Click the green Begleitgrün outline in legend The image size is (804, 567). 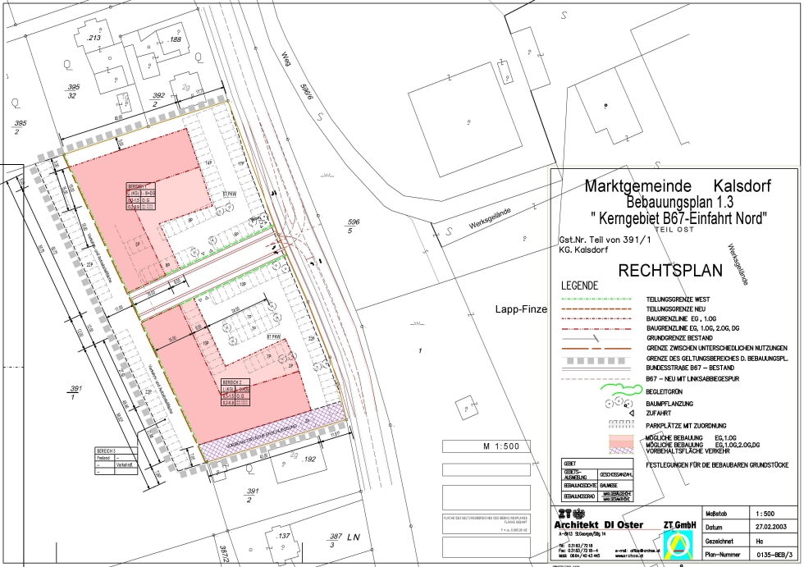(621, 391)
